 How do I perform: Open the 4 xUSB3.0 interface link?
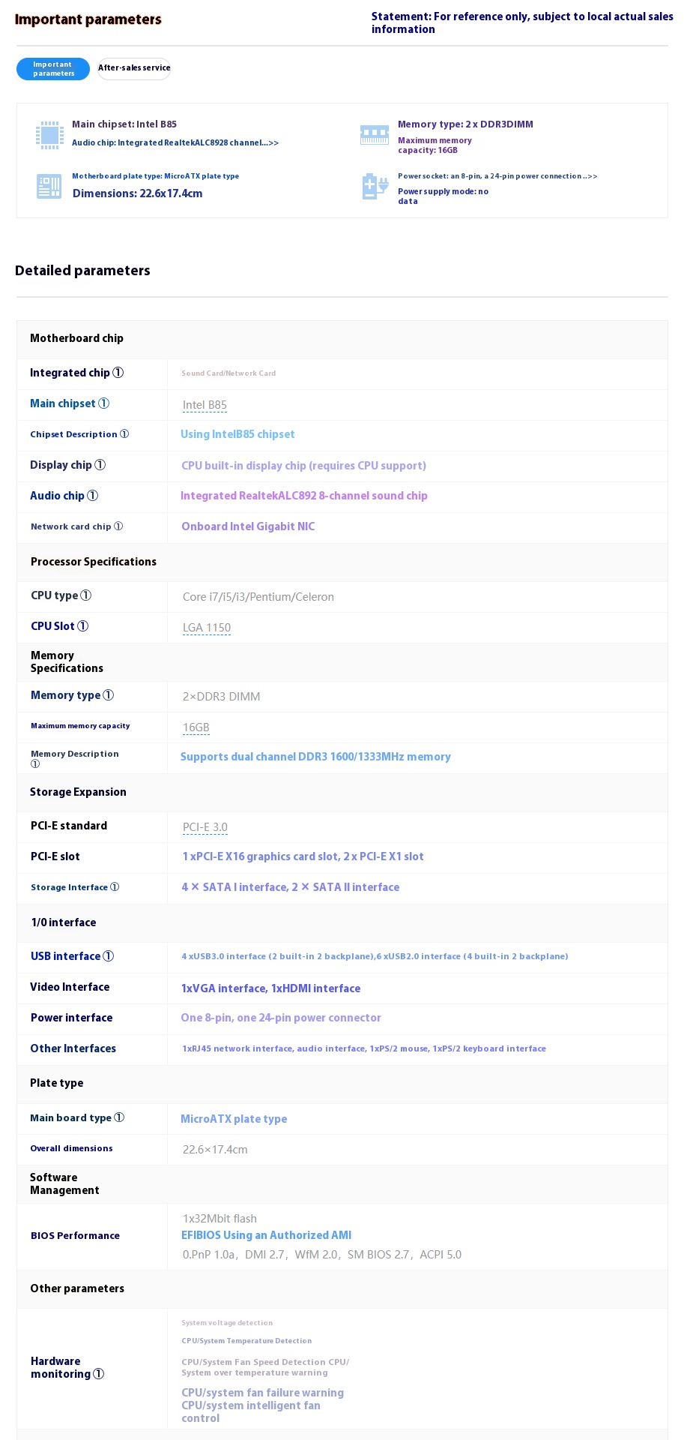click(x=375, y=956)
